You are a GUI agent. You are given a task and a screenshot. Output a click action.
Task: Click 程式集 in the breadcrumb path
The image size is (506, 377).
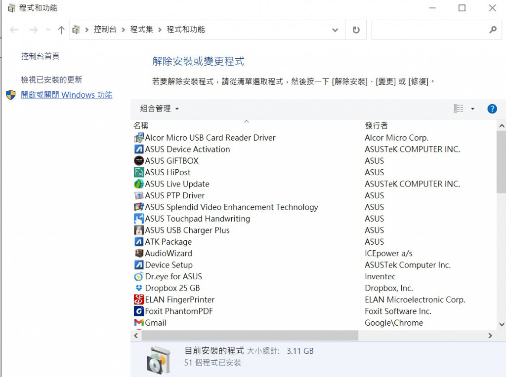(x=142, y=30)
